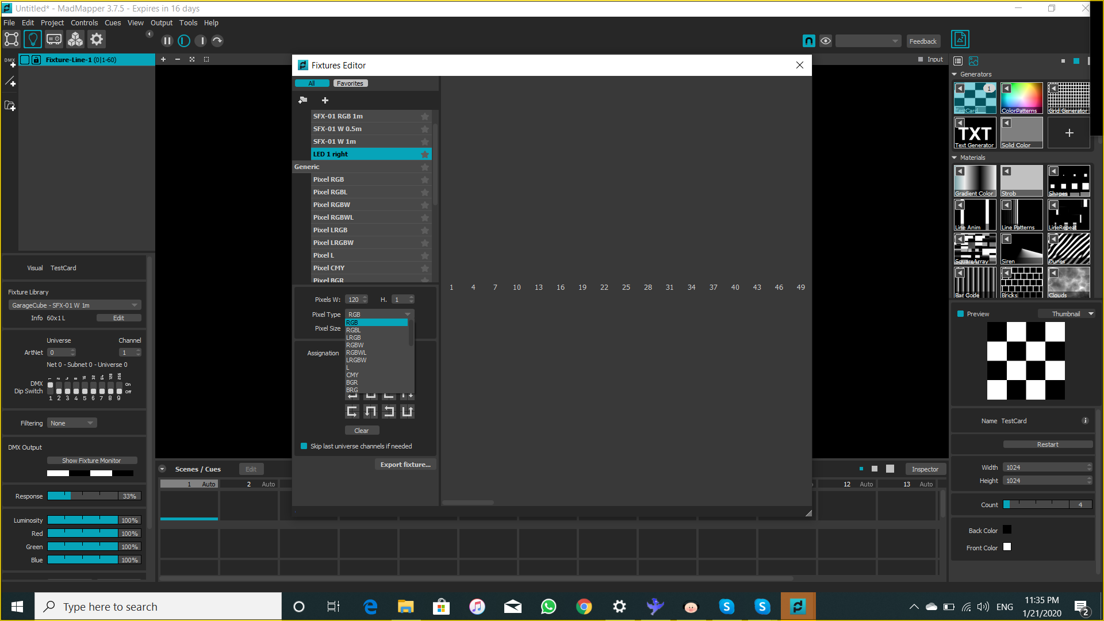Select the Solid Color generator icon
Screen dimensions: 1104x621
(x=1022, y=133)
